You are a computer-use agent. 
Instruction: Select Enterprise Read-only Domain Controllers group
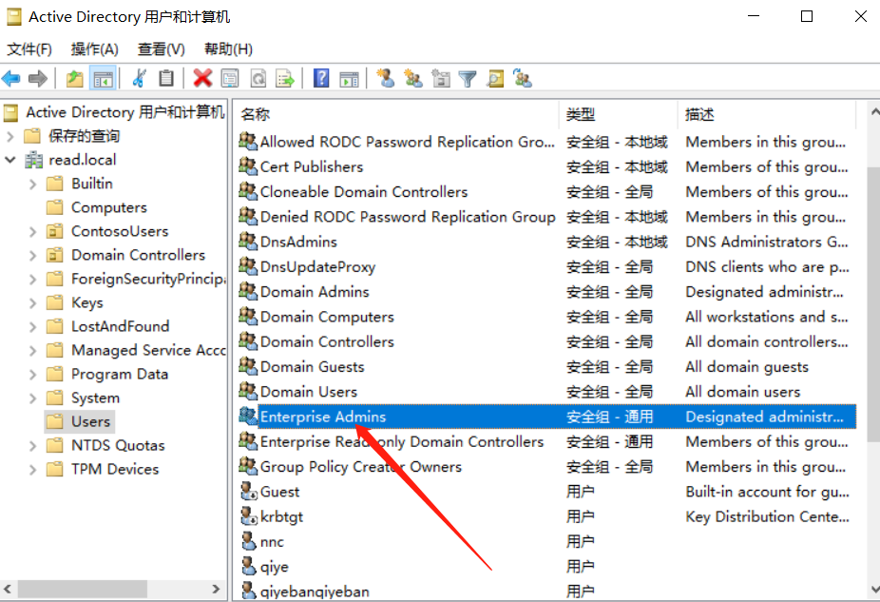point(402,441)
